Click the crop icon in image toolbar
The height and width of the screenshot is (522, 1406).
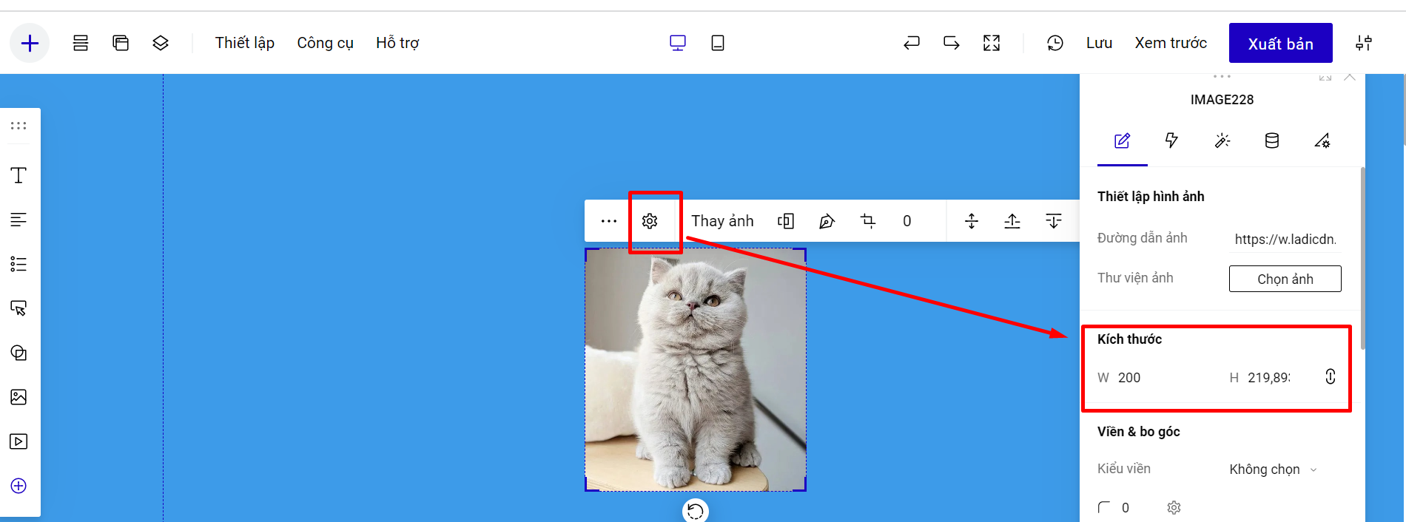tap(868, 221)
